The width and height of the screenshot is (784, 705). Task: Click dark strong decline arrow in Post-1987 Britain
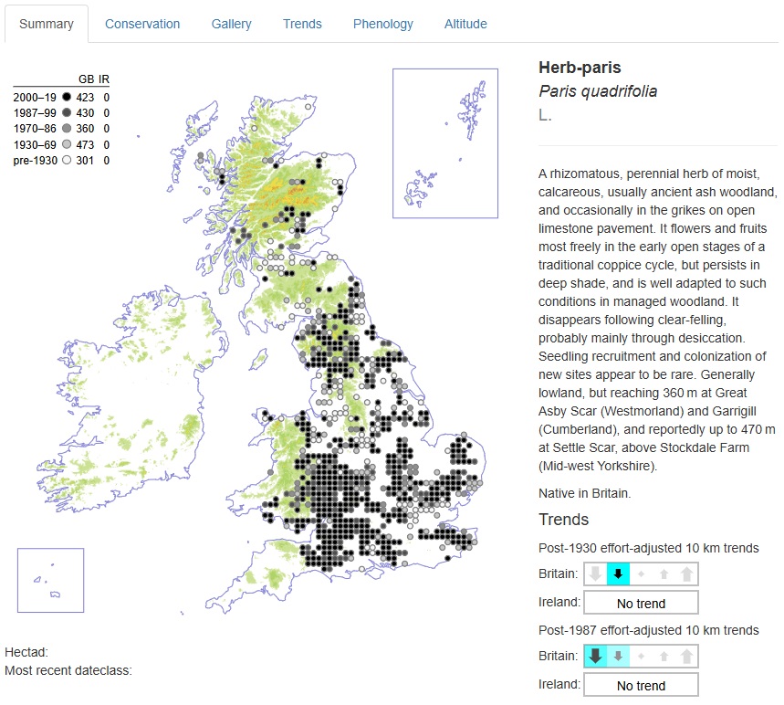point(595,656)
